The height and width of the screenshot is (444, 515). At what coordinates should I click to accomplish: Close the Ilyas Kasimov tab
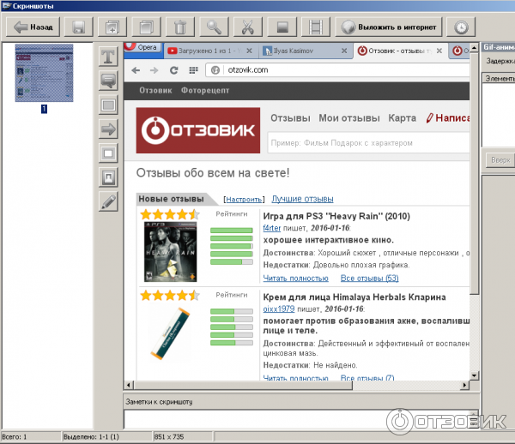tap(344, 51)
